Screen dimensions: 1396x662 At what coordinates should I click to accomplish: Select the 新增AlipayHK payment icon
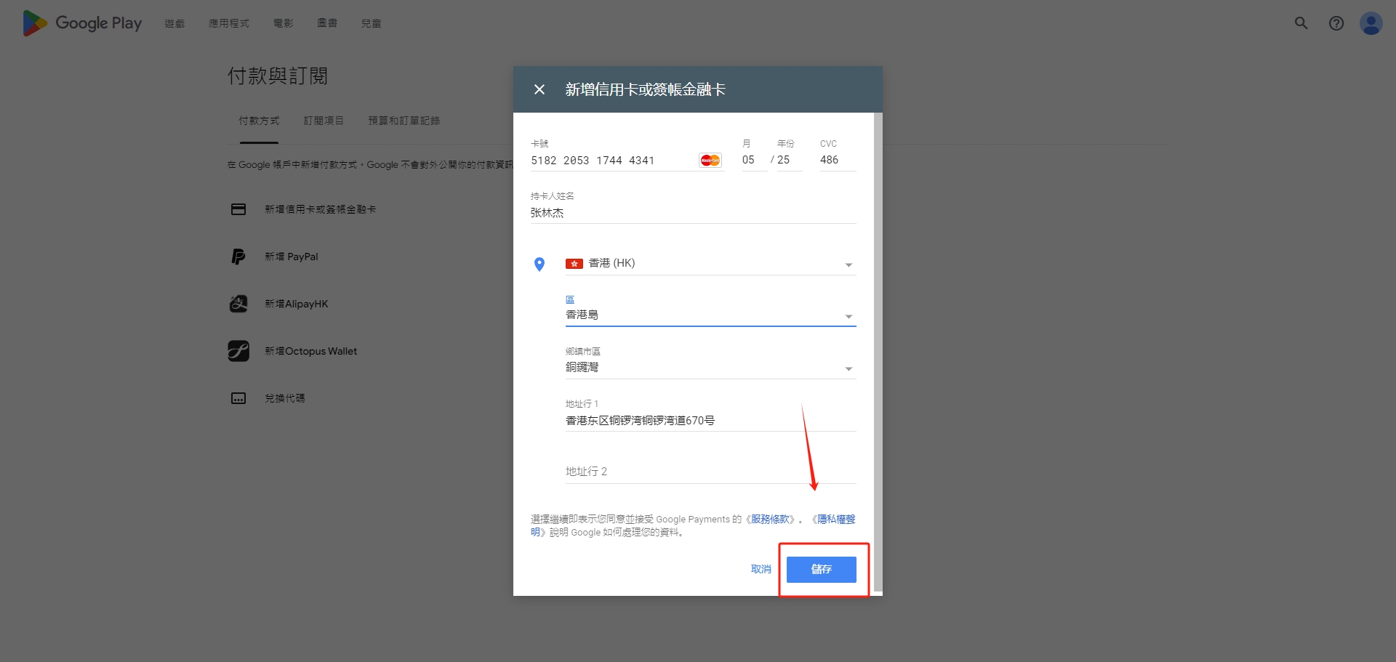[238, 303]
